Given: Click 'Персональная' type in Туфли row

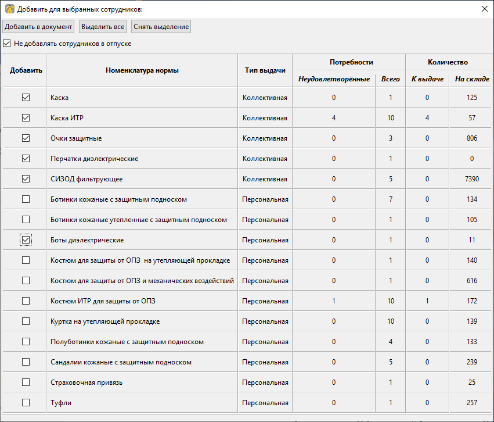Looking at the screenshot, I should (x=265, y=402).
